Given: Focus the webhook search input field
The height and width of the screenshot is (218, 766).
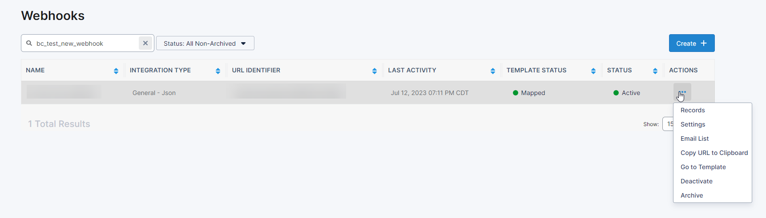Looking at the screenshot, I should tap(85, 43).
